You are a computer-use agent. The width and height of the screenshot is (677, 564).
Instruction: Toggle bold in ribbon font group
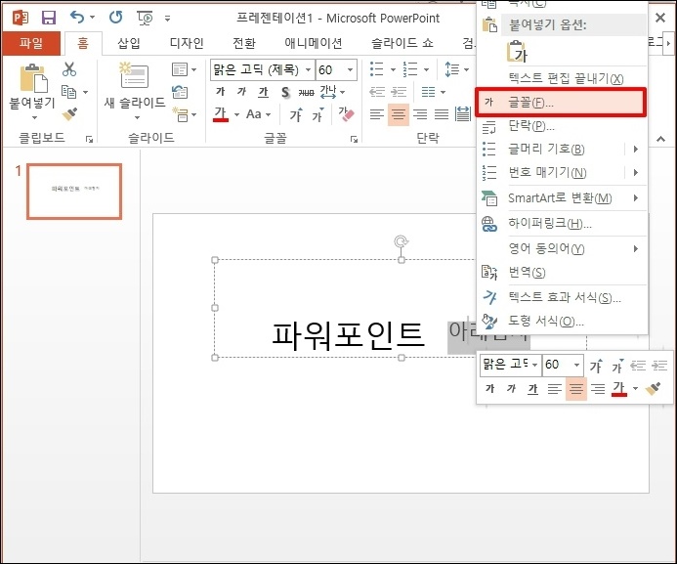(x=220, y=92)
